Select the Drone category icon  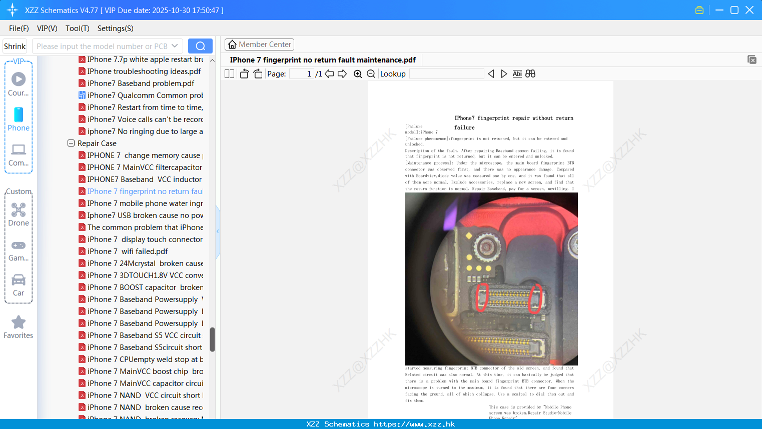[x=19, y=214]
